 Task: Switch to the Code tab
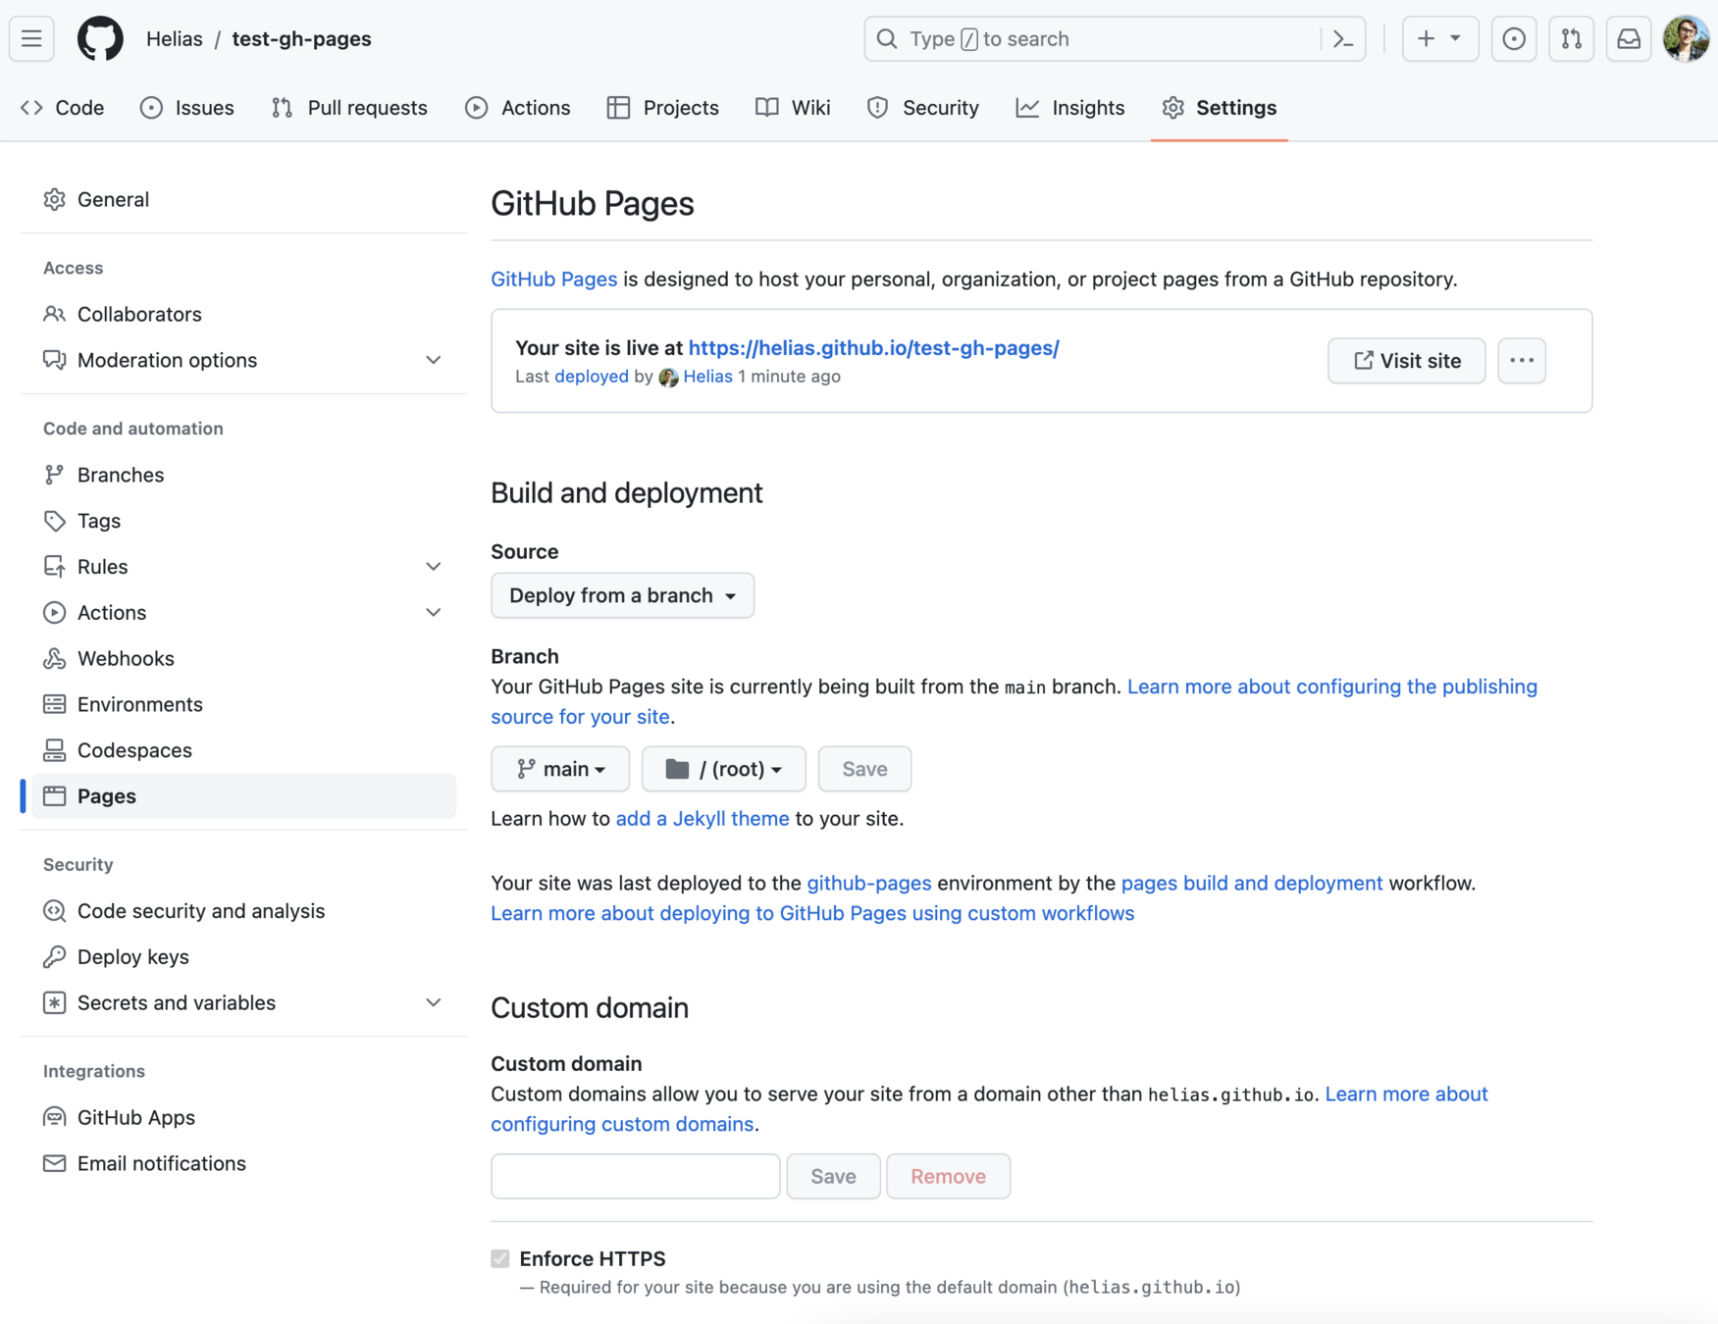click(63, 108)
